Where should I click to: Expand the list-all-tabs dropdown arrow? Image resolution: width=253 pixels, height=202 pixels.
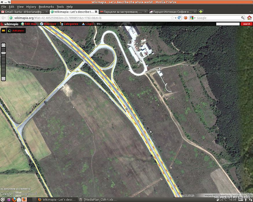tap(250, 12)
